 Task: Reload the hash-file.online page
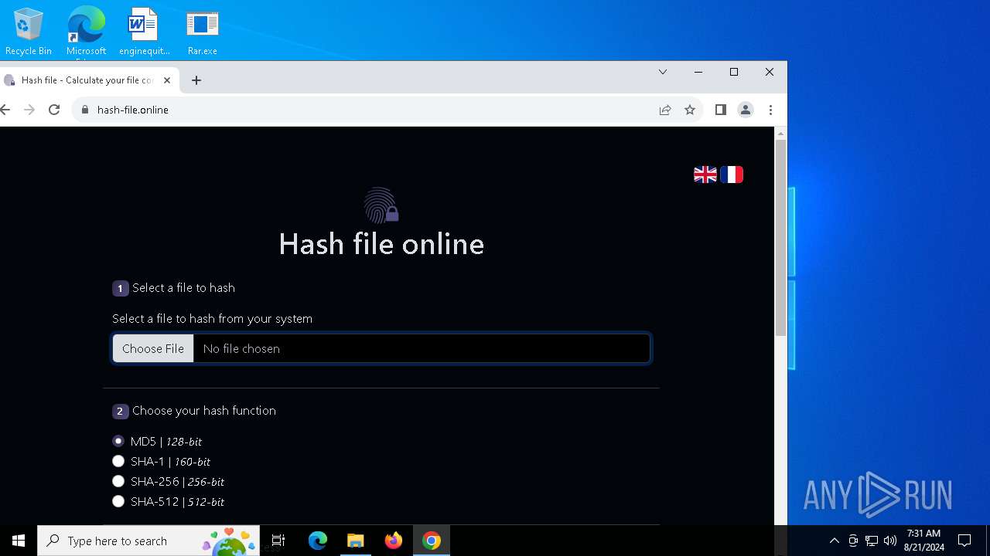54,110
